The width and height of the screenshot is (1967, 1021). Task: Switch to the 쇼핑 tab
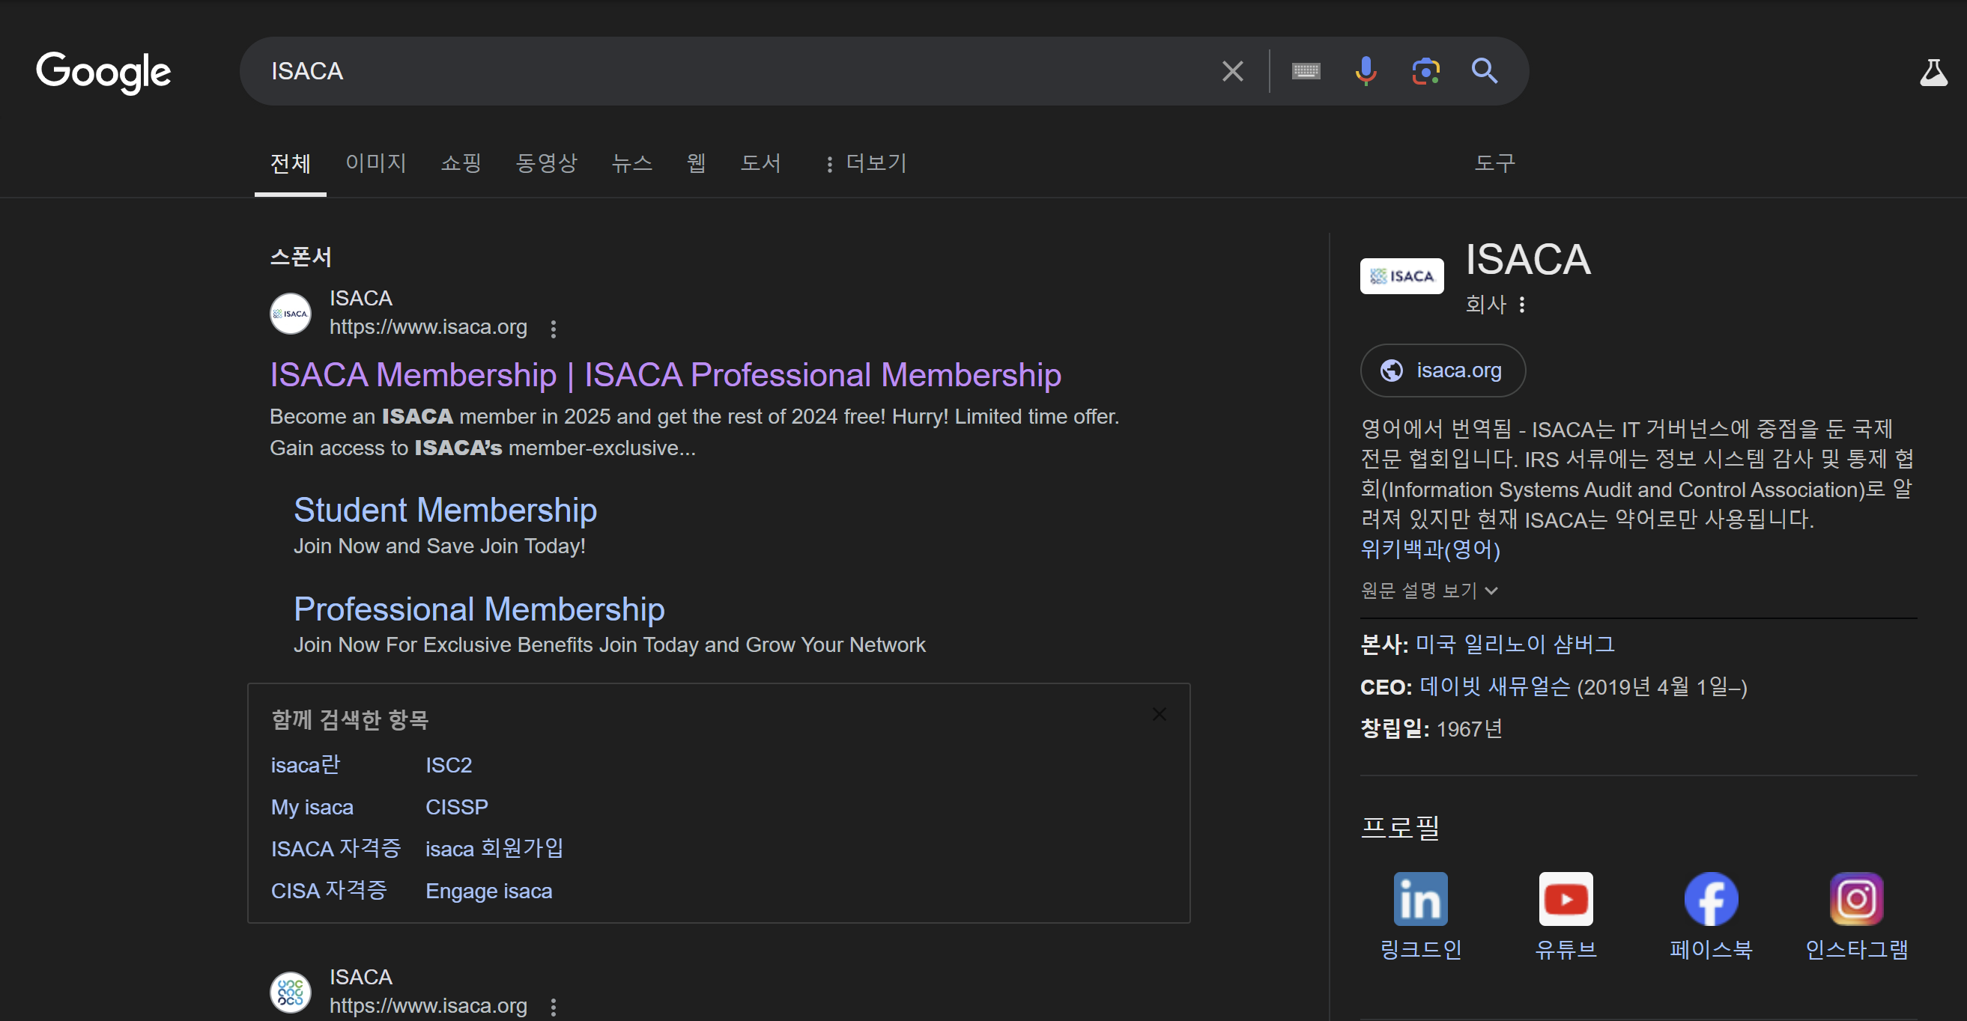coord(461,162)
